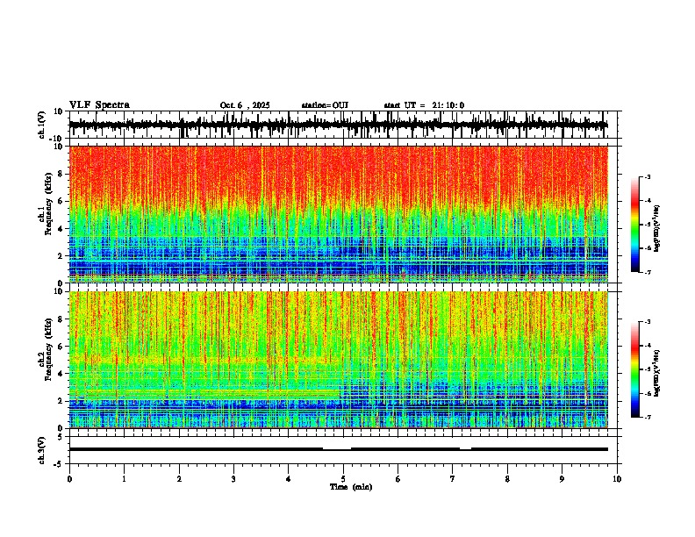The image size is (695, 537).
Task: Click the ch.2 spectrogram color scale bar
Action: pos(635,369)
